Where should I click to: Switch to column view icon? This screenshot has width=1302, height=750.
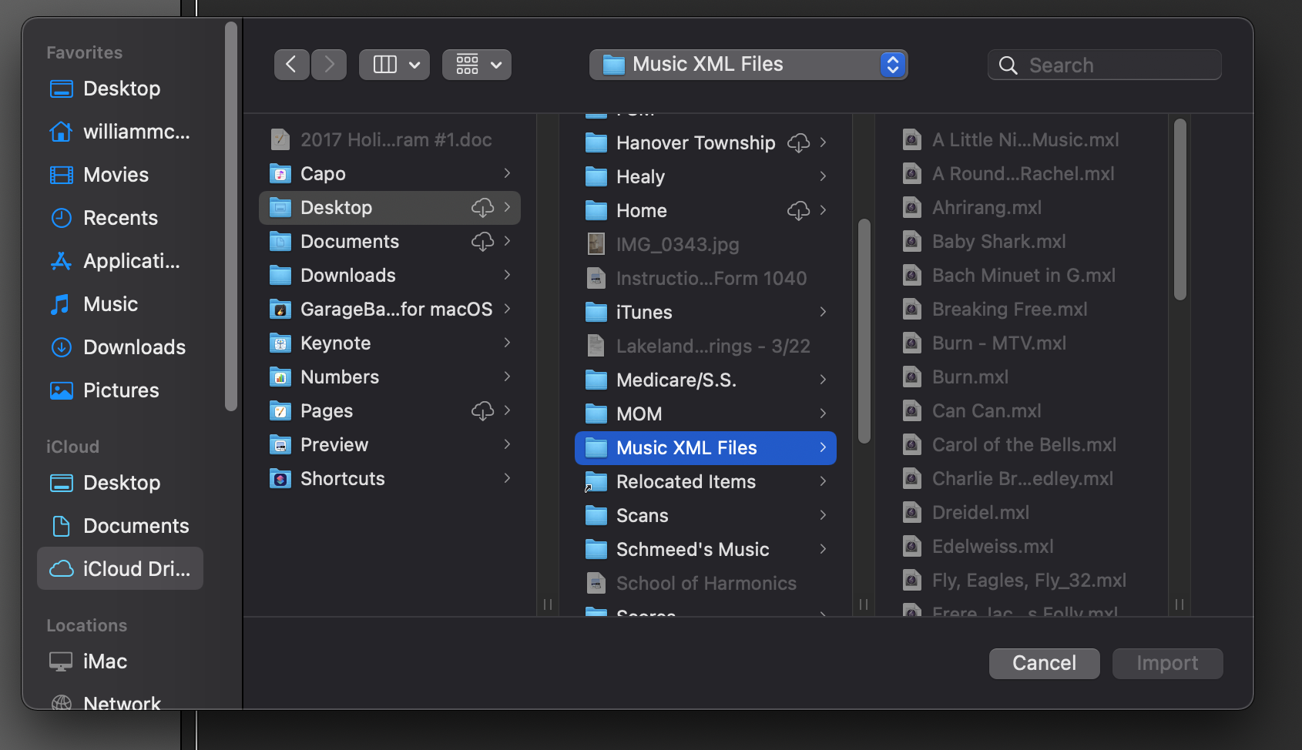(385, 65)
